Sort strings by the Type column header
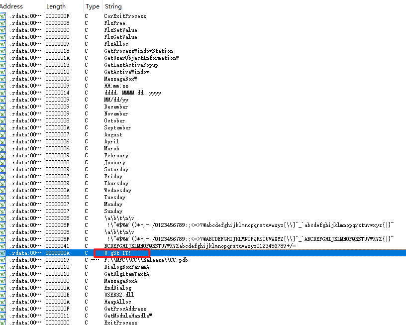 click(93, 6)
